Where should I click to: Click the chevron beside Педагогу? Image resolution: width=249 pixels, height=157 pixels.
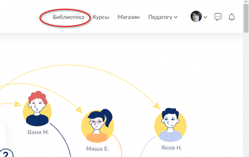(x=176, y=17)
